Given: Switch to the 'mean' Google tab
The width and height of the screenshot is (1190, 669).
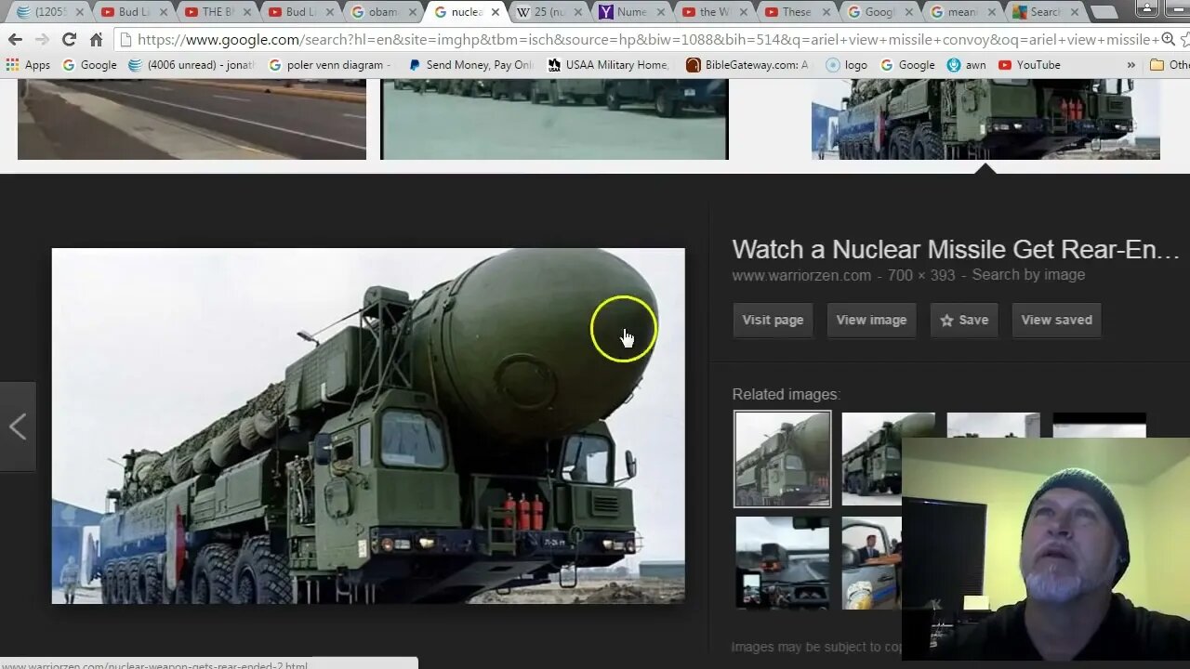Looking at the screenshot, I should [962, 12].
